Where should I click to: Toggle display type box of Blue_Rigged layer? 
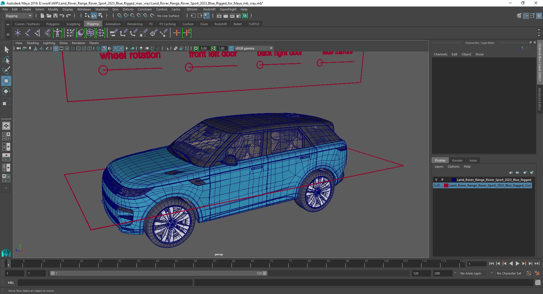[448, 180]
